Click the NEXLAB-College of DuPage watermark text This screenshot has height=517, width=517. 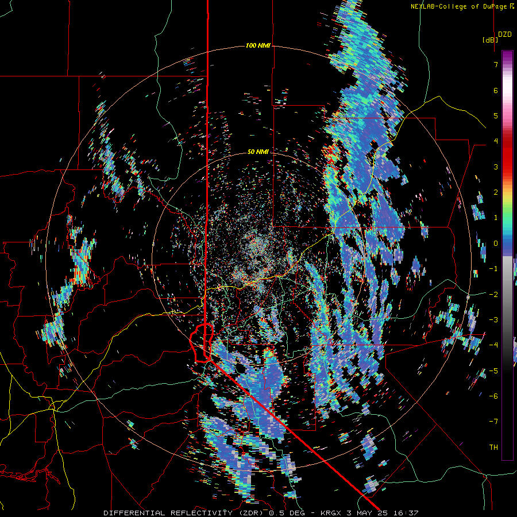(x=462, y=6)
